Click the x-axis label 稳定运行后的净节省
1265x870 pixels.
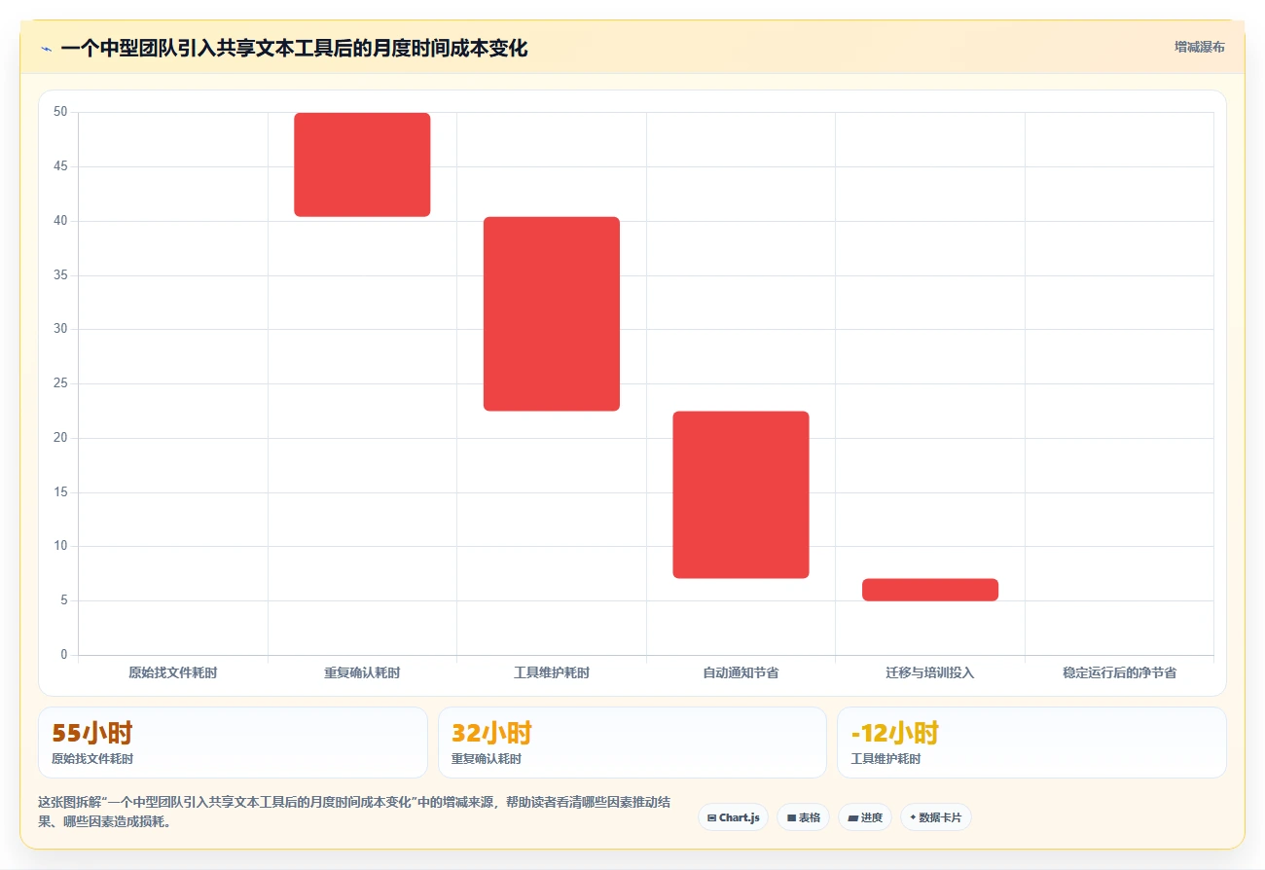click(x=1119, y=672)
